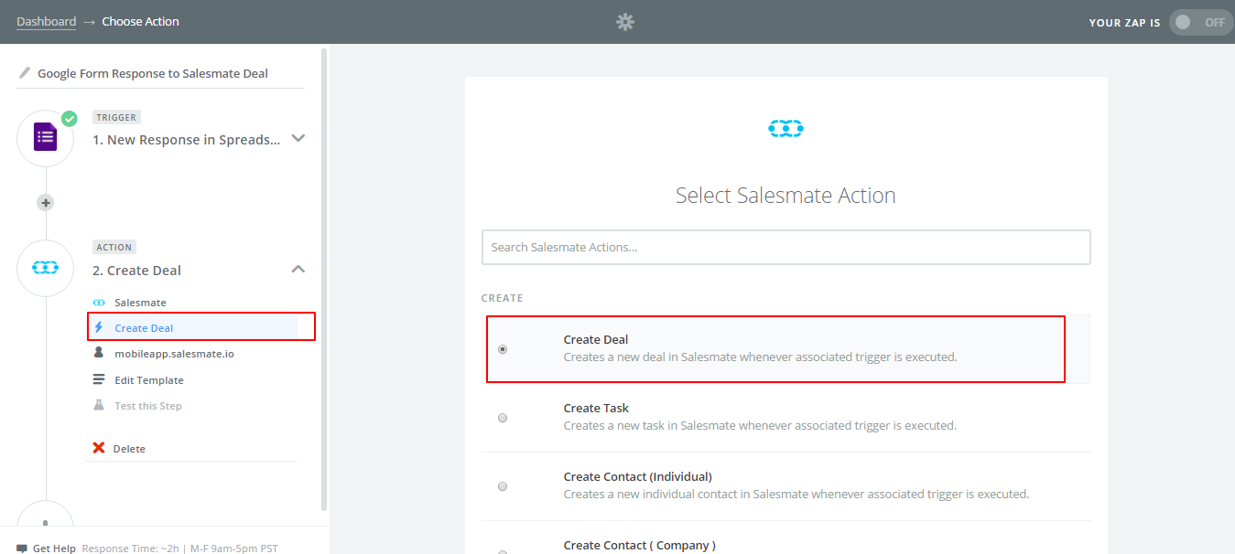Click the 'Create Task' option title
The width and height of the screenshot is (1235, 554).
point(596,408)
